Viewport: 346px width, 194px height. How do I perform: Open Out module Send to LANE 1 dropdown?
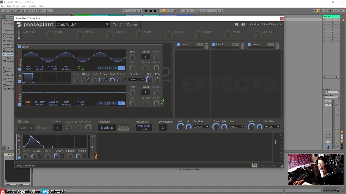[x=137, y=79]
